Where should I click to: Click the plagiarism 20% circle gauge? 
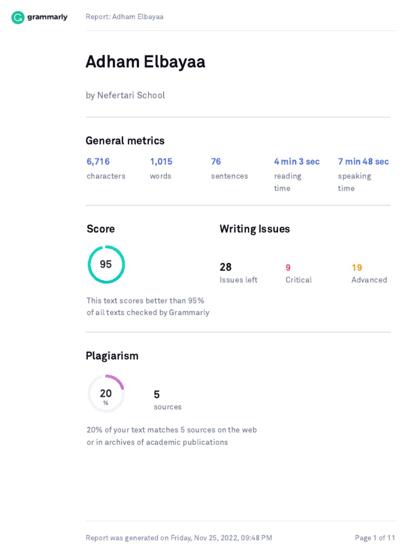pos(106,394)
